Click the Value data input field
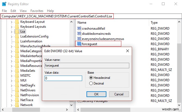The image size is (182, 112). point(63,78)
